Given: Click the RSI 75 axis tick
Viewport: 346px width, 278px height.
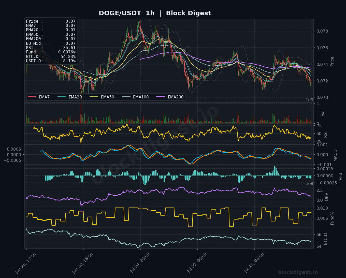Looking at the screenshot, I should click(x=319, y=126).
